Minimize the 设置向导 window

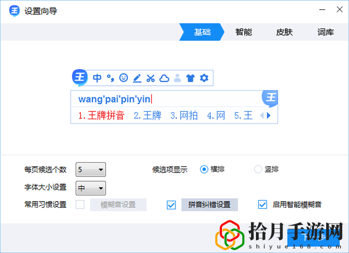point(322,10)
